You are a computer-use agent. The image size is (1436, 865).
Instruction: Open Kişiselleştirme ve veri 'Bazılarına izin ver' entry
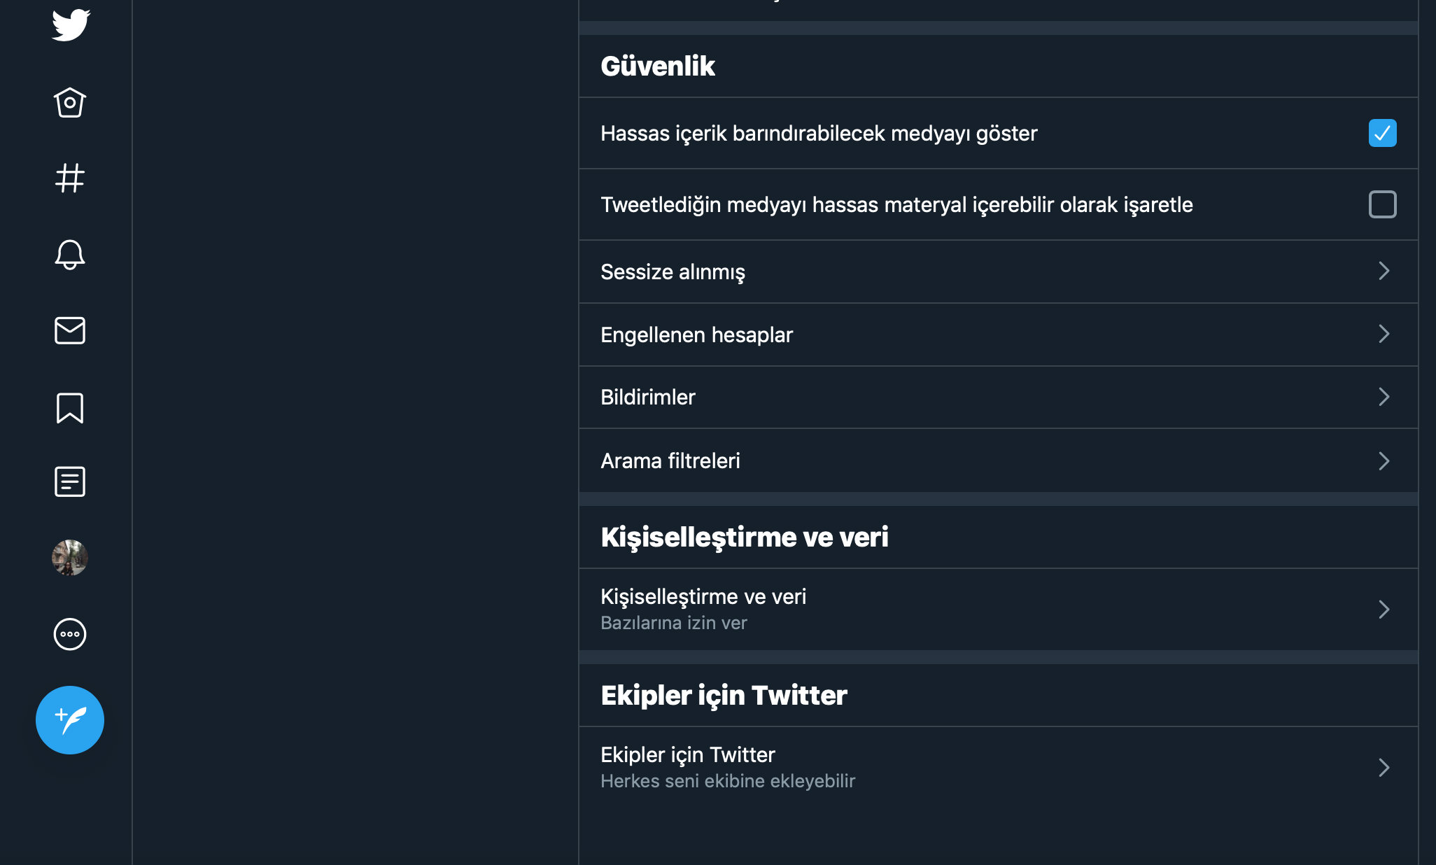pyautogui.click(x=999, y=610)
